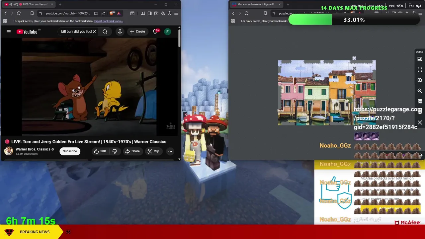
Task: Open the Brave Wallet icon
Action: (156, 13)
